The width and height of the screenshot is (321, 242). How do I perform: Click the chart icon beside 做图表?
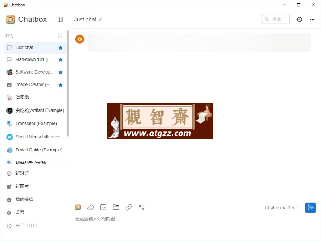pyautogui.click(x=9, y=97)
